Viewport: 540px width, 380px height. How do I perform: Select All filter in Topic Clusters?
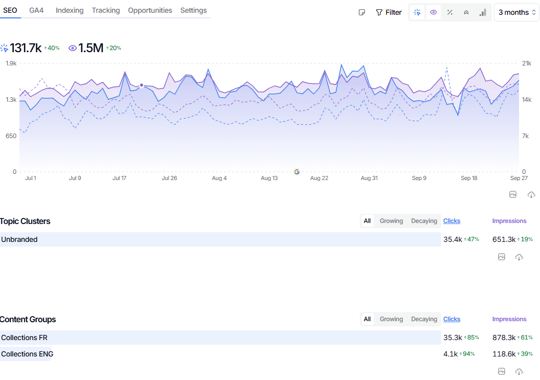(367, 221)
